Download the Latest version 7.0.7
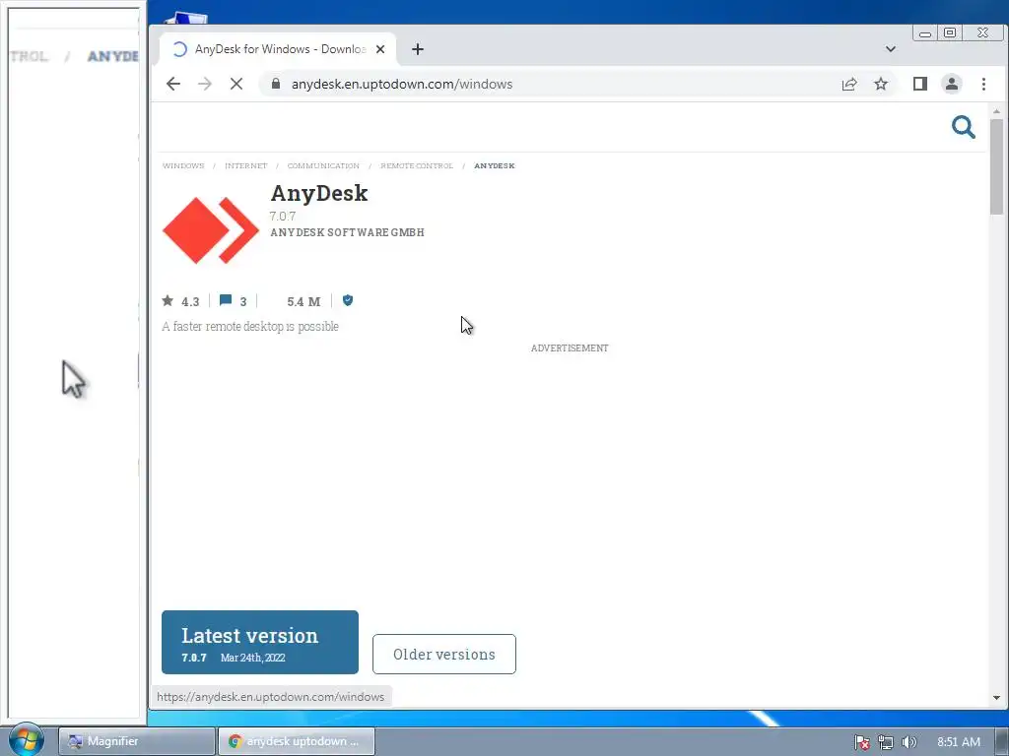The height and width of the screenshot is (756, 1009). (260, 642)
